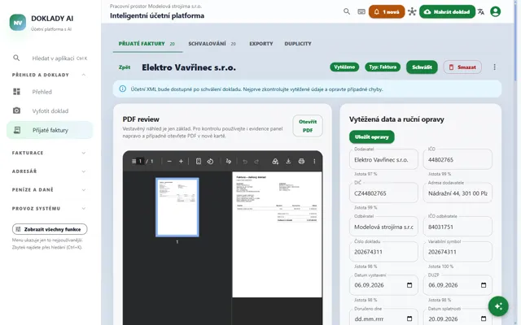Click the Číslo dokladu field
This screenshot has height=325, width=521.
pyautogui.click(x=383, y=252)
